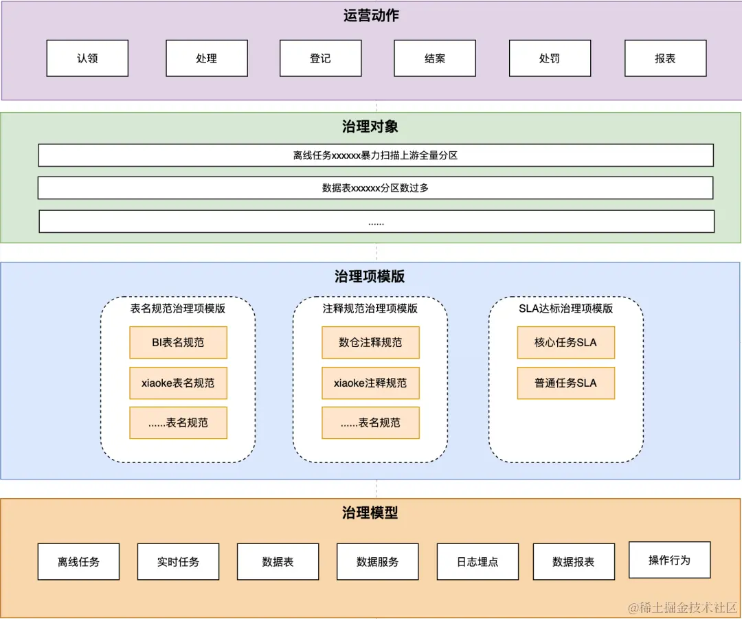Select the 处理 box

coord(207,58)
